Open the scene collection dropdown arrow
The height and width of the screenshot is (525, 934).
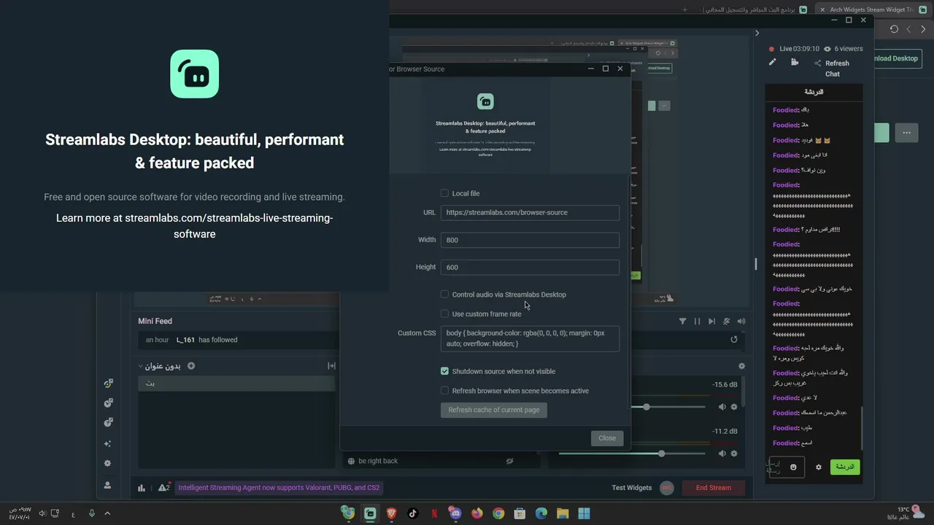[140, 366]
